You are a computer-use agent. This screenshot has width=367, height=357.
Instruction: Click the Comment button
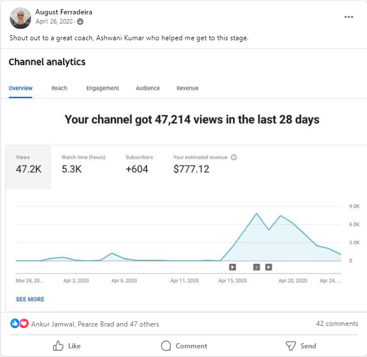pyautogui.click(x=184, y=346)
